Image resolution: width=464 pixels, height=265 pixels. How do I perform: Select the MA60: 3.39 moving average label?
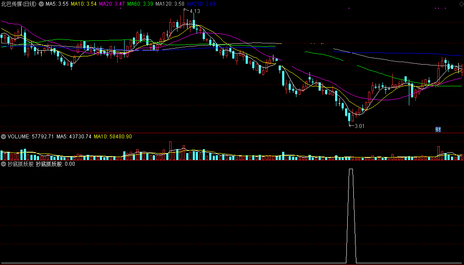140,4
